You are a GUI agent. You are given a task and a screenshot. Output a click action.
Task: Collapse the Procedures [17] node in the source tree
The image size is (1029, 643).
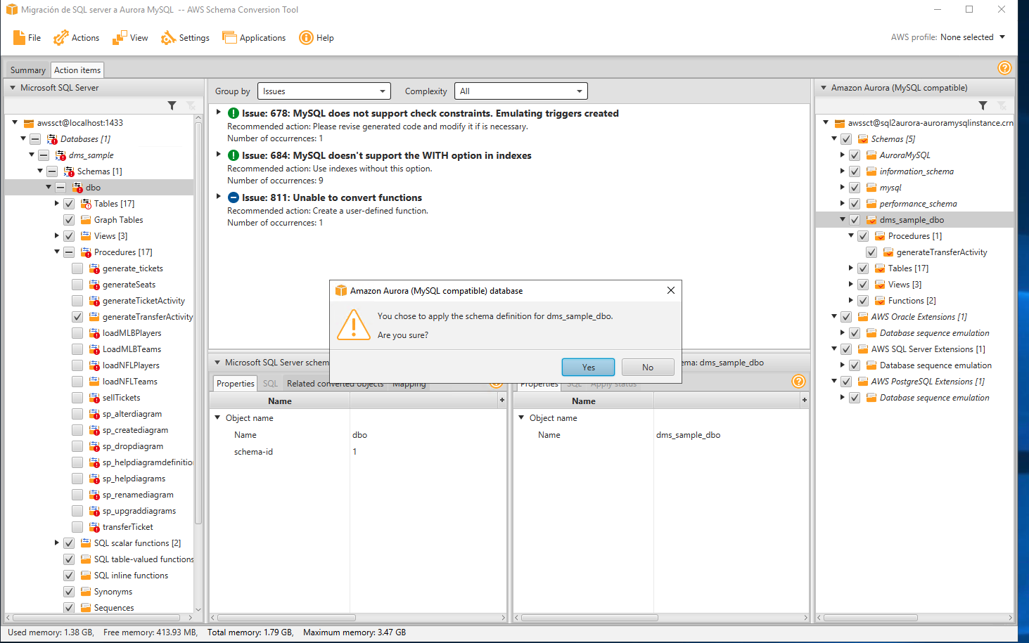point(57,252)
